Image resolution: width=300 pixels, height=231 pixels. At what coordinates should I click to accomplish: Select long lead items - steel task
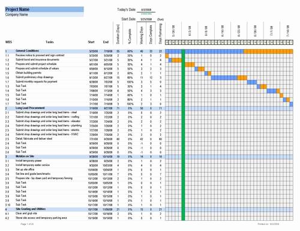click(x=46, y=113)
